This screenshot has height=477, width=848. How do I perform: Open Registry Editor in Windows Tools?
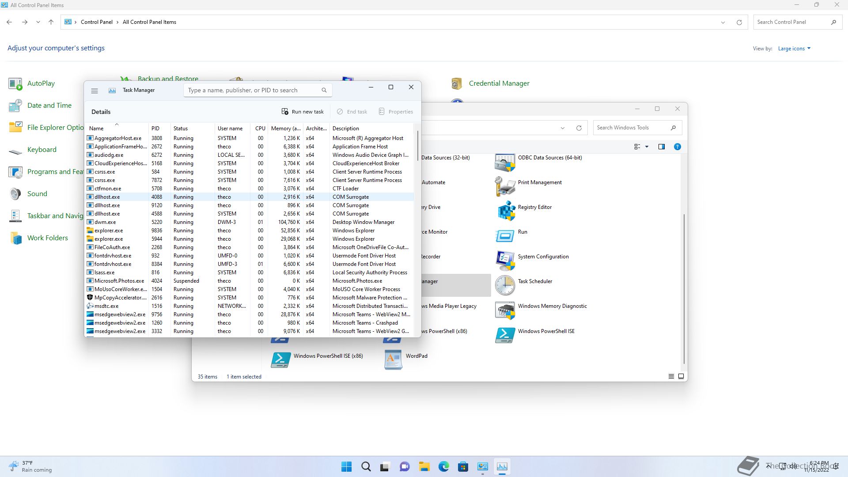[524, 210]
